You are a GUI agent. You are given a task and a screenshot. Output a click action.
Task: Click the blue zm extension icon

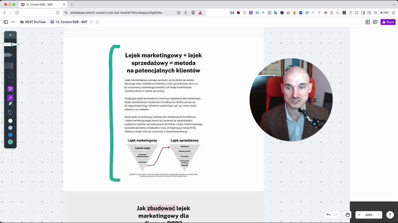(x=301, y=13)
